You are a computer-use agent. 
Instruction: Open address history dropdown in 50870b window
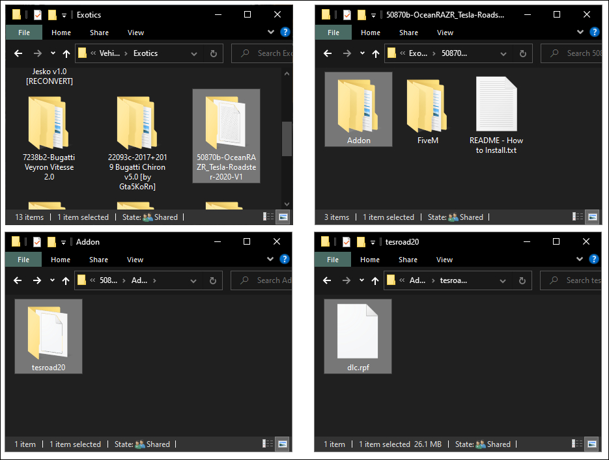503,54
